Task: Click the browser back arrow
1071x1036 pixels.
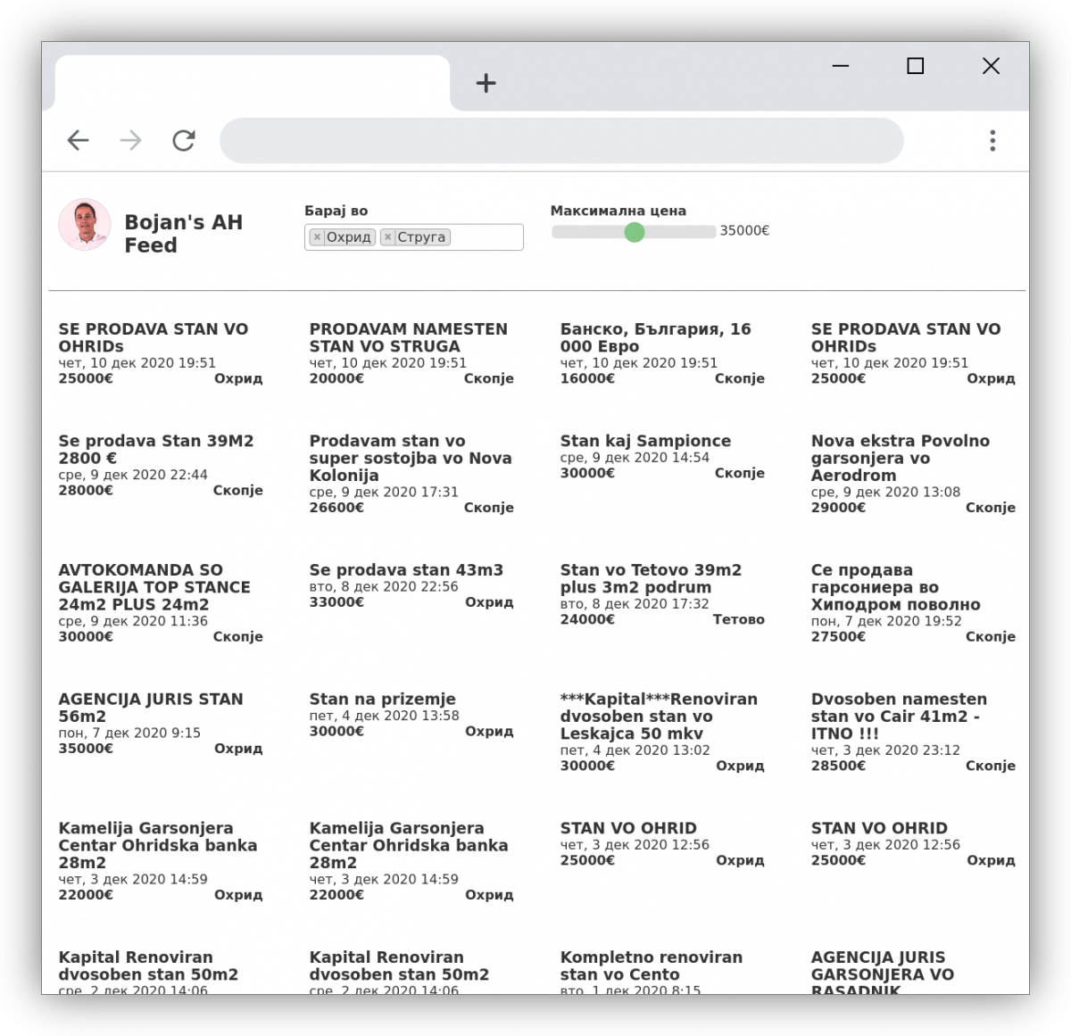Action: [x=79, y=140]
